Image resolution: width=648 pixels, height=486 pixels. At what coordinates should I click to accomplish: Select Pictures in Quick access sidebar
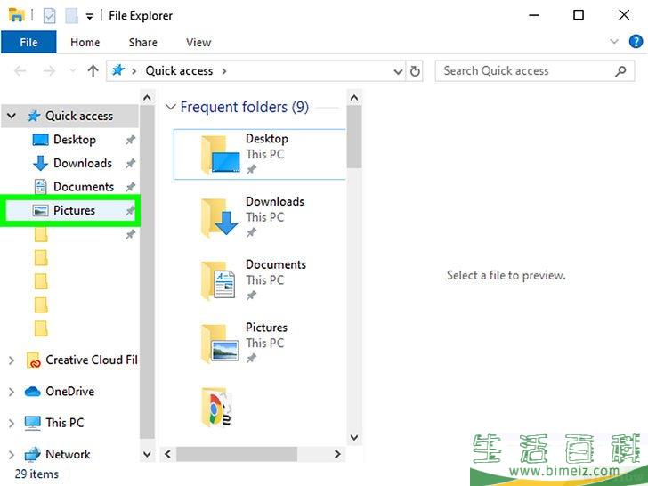tap(74, 211)
